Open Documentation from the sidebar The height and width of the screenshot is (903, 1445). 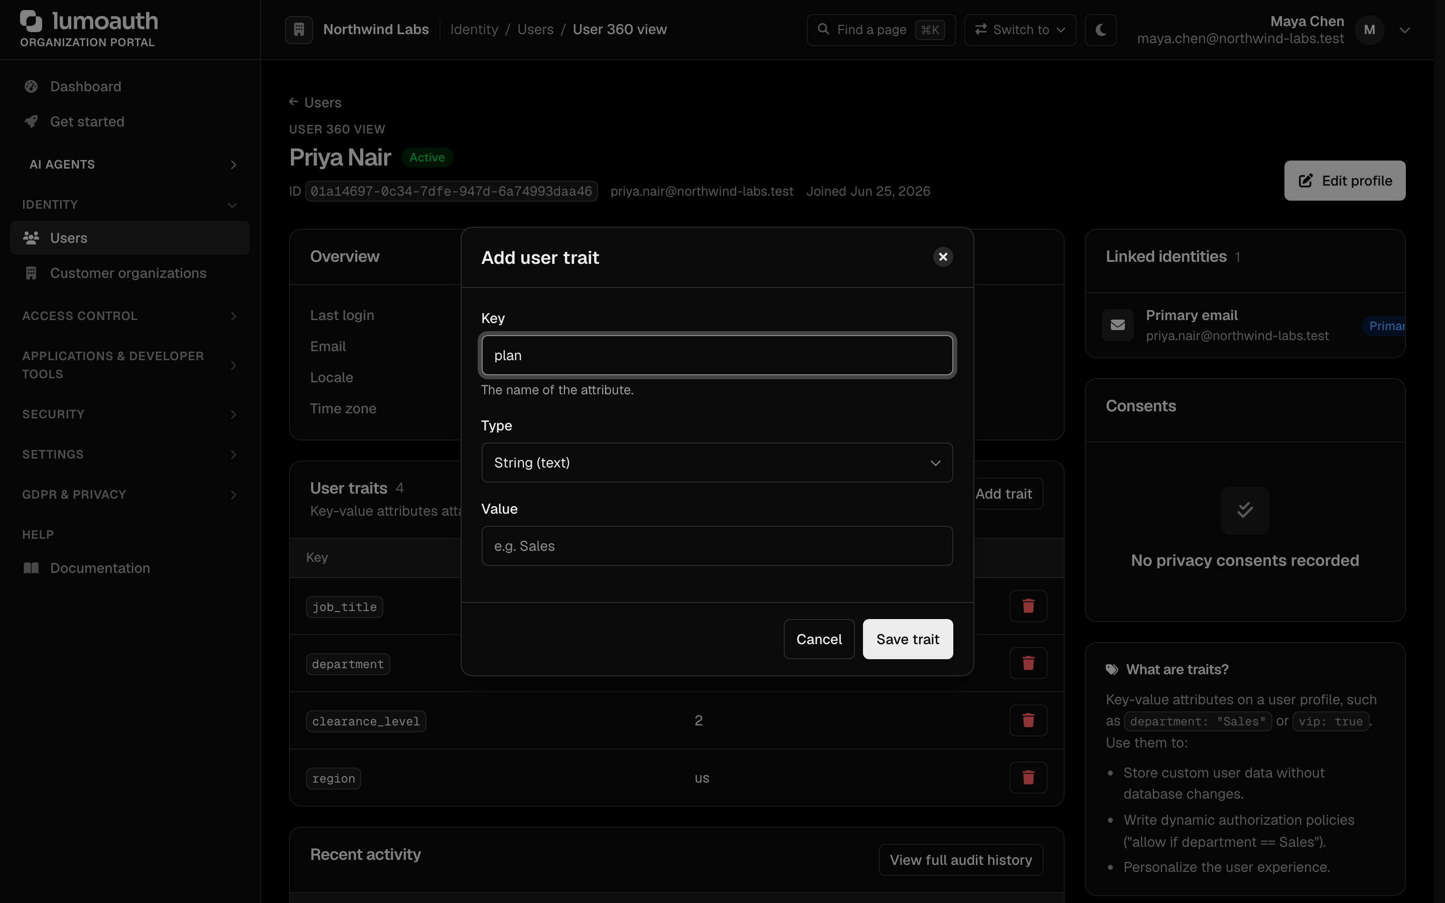[129, 568]
